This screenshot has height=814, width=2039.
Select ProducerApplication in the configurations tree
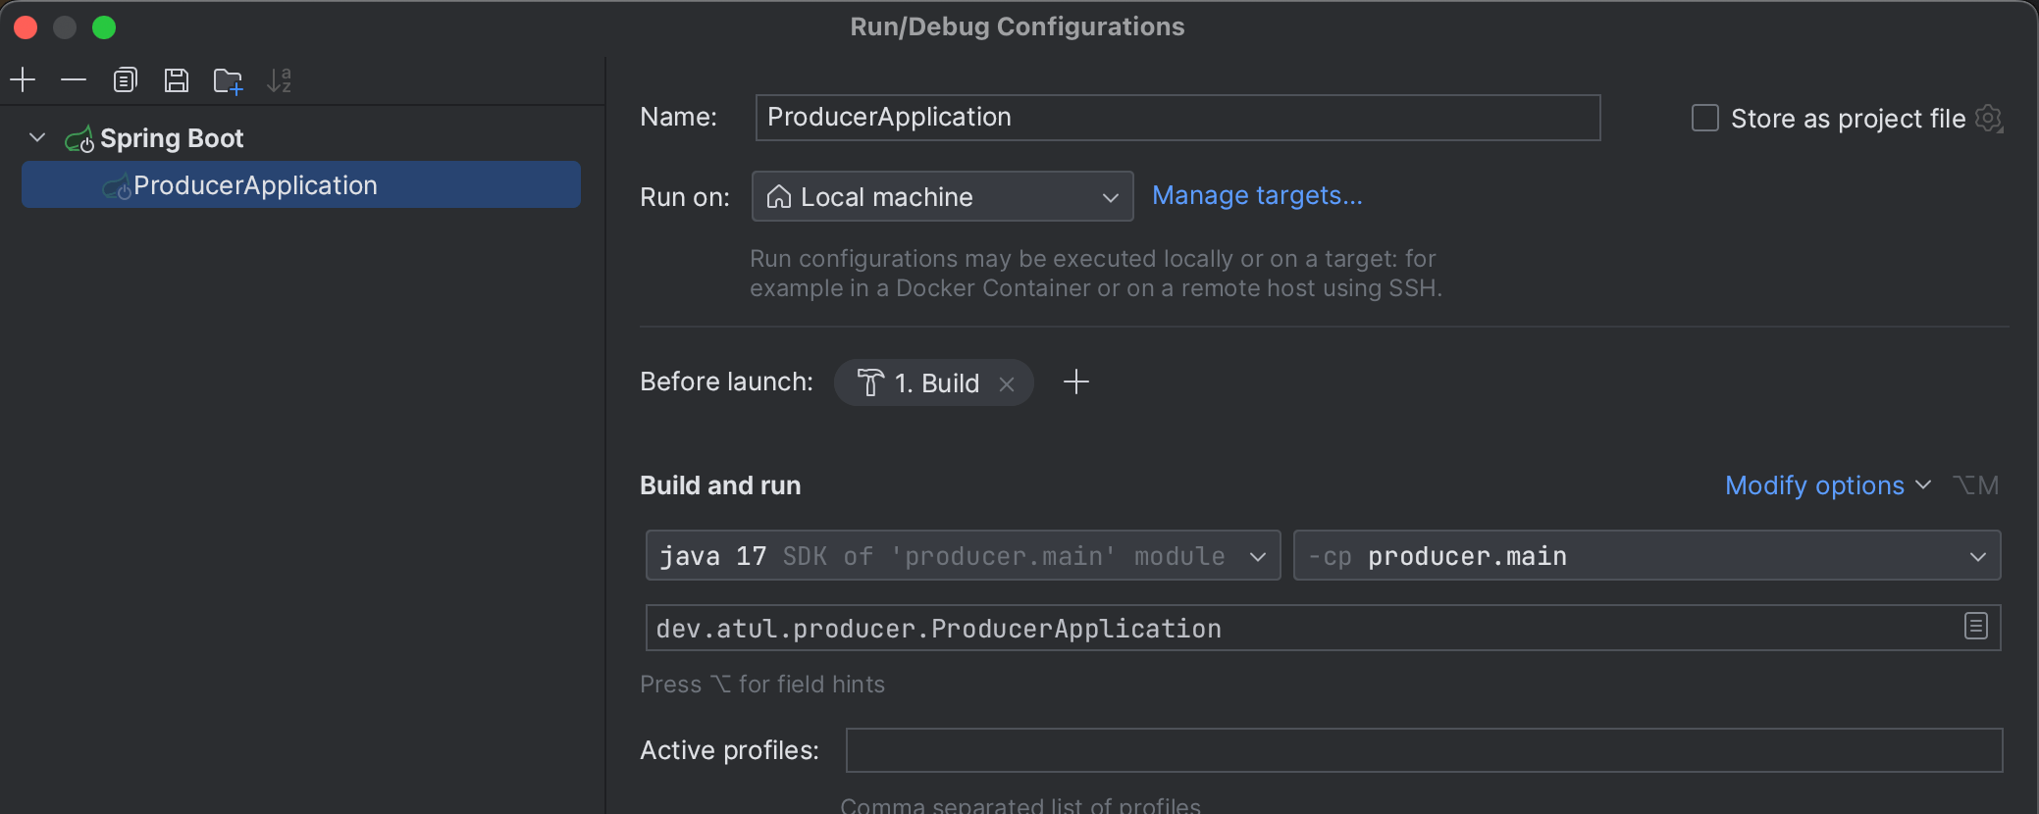pyautogui.click(x=301, y=184)
